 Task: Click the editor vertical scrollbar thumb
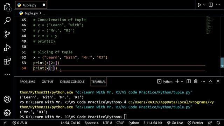222,62
